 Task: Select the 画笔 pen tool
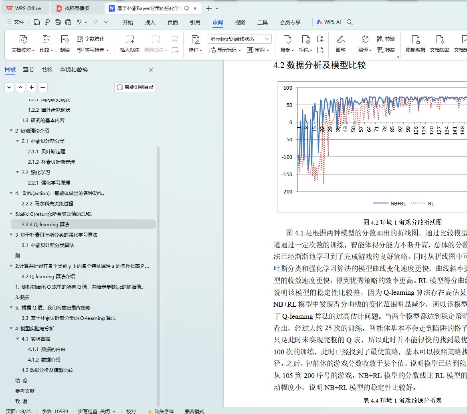click(x=341, y=43)
